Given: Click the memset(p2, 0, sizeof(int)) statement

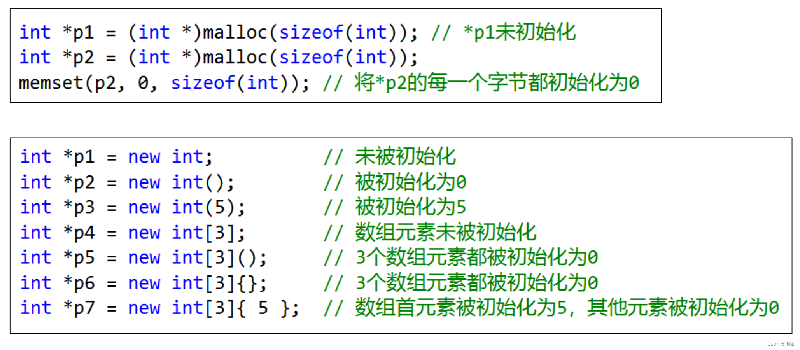Looking at the screenshot, I should pos(164,83).
